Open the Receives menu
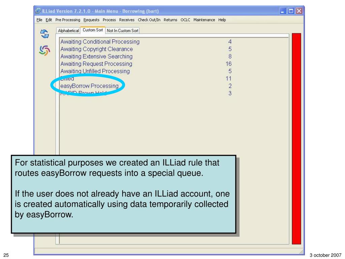 [x=127, y=20]
